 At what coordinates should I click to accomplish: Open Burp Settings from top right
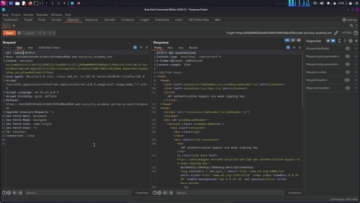pos(350,20)
